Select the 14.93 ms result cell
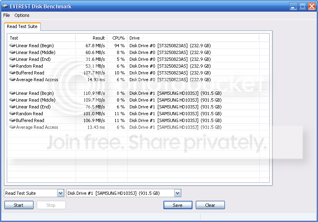This screenshot has height=222, width=318. pos(96,80)
